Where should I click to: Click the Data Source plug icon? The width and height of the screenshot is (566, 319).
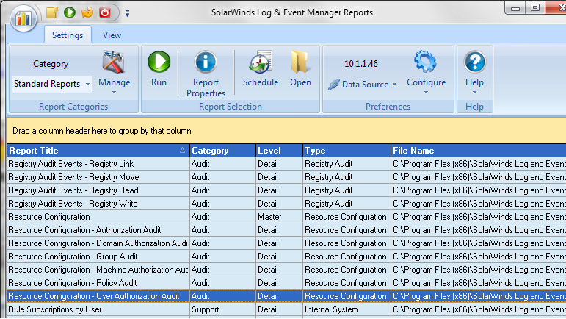334,85
